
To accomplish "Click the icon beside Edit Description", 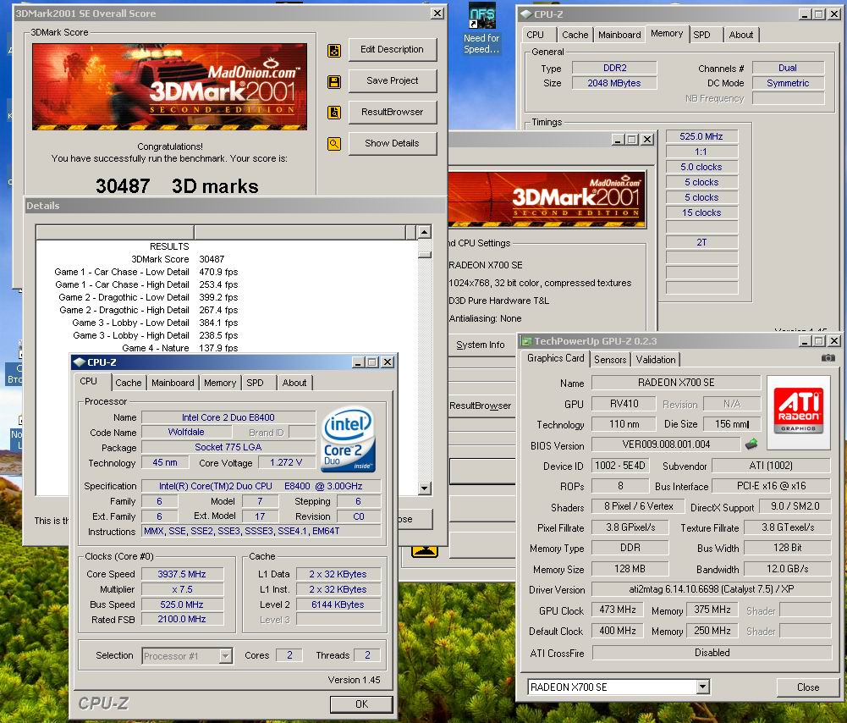I will click(334, 51).
